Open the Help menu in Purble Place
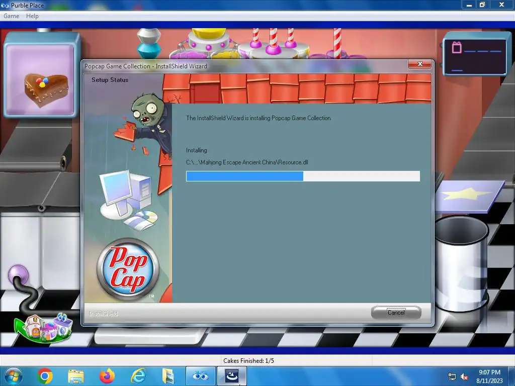The image size is (515, 386). [32, 16]
